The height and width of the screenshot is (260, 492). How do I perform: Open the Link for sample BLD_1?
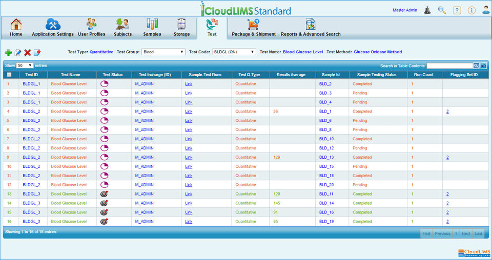pos(189,112)
